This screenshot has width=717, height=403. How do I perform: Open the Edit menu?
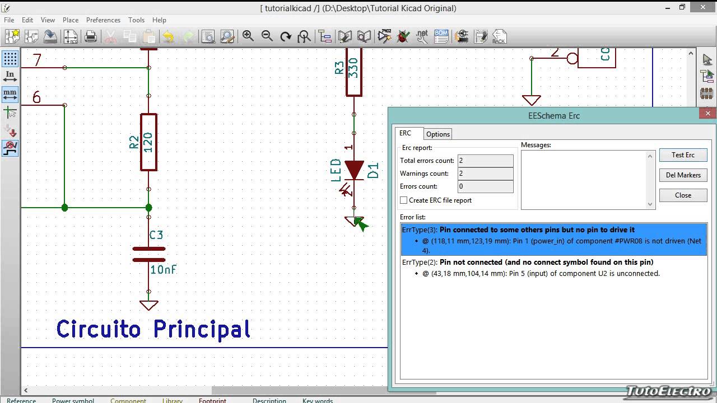coord(27,20)
